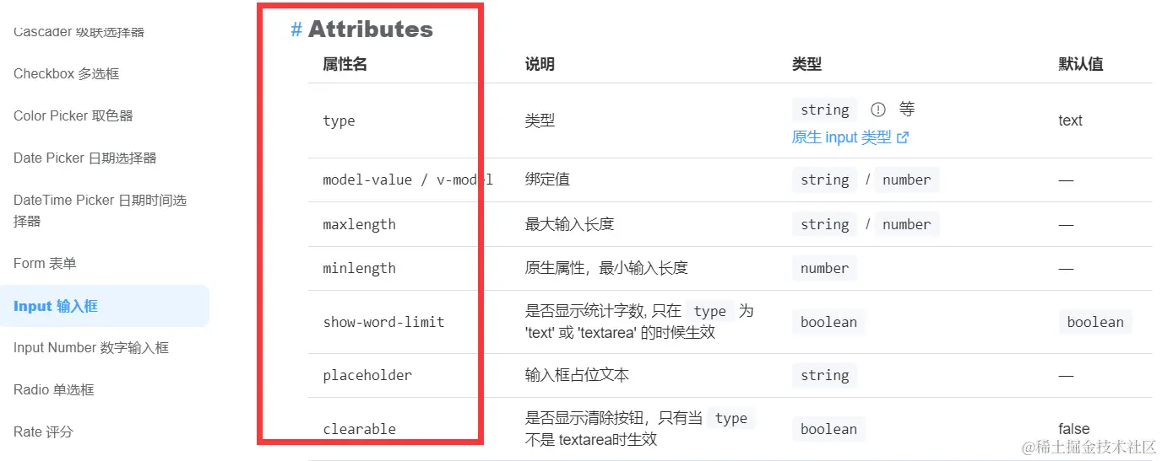The height and width of the screenshot is (461, 1162).
Task: Click the show-word-limit attribute name
Action: (383, 322)
